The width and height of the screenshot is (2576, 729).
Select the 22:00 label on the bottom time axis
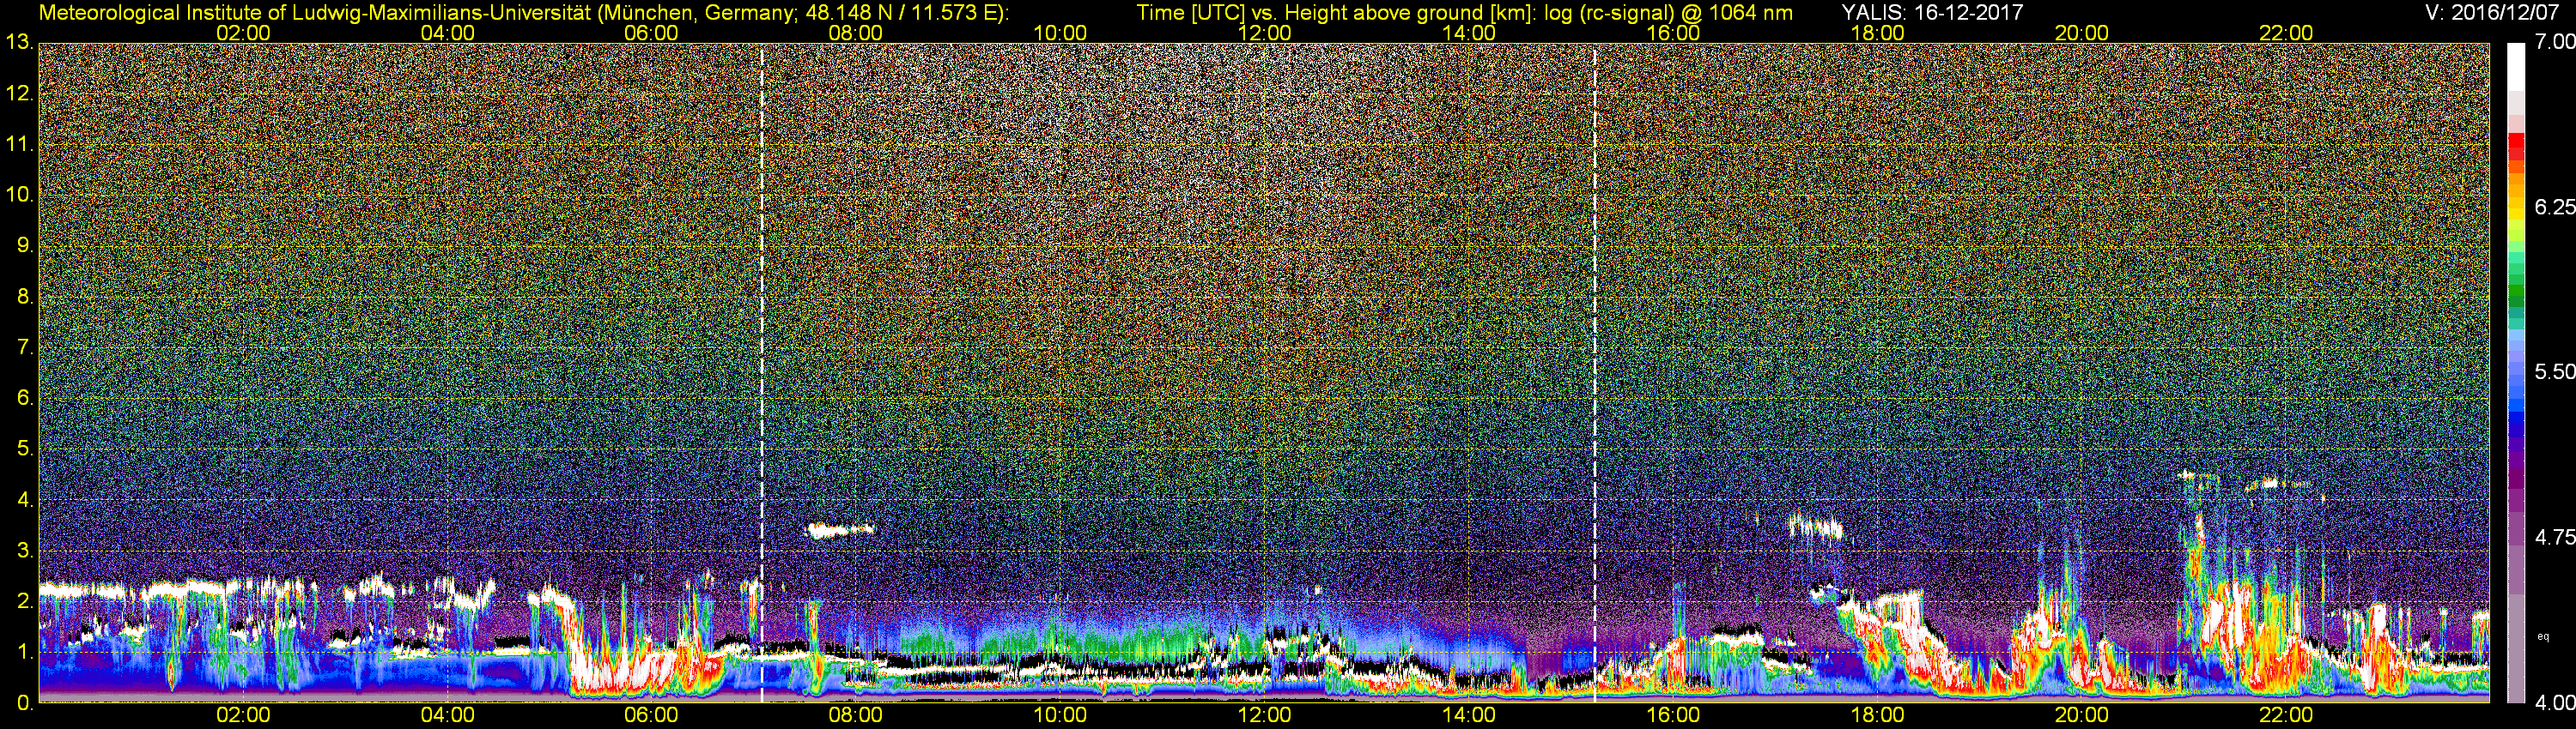point(2286,715)
